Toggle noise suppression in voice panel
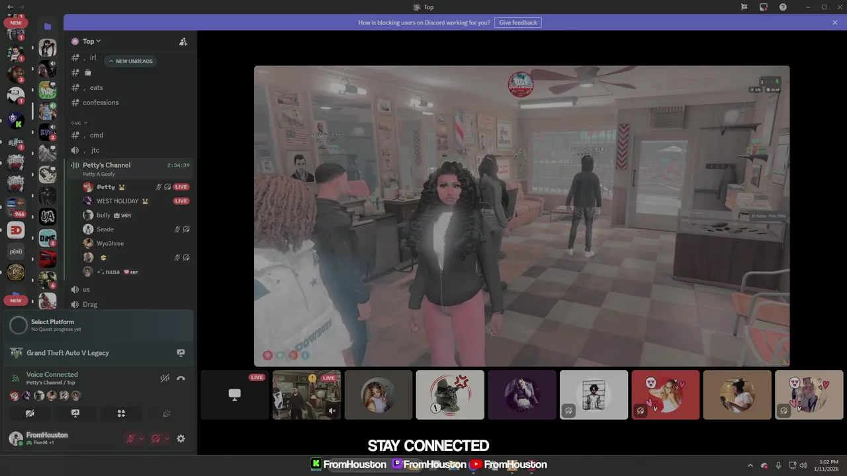This screenshot has height=476, width=847. coord(165,378)
